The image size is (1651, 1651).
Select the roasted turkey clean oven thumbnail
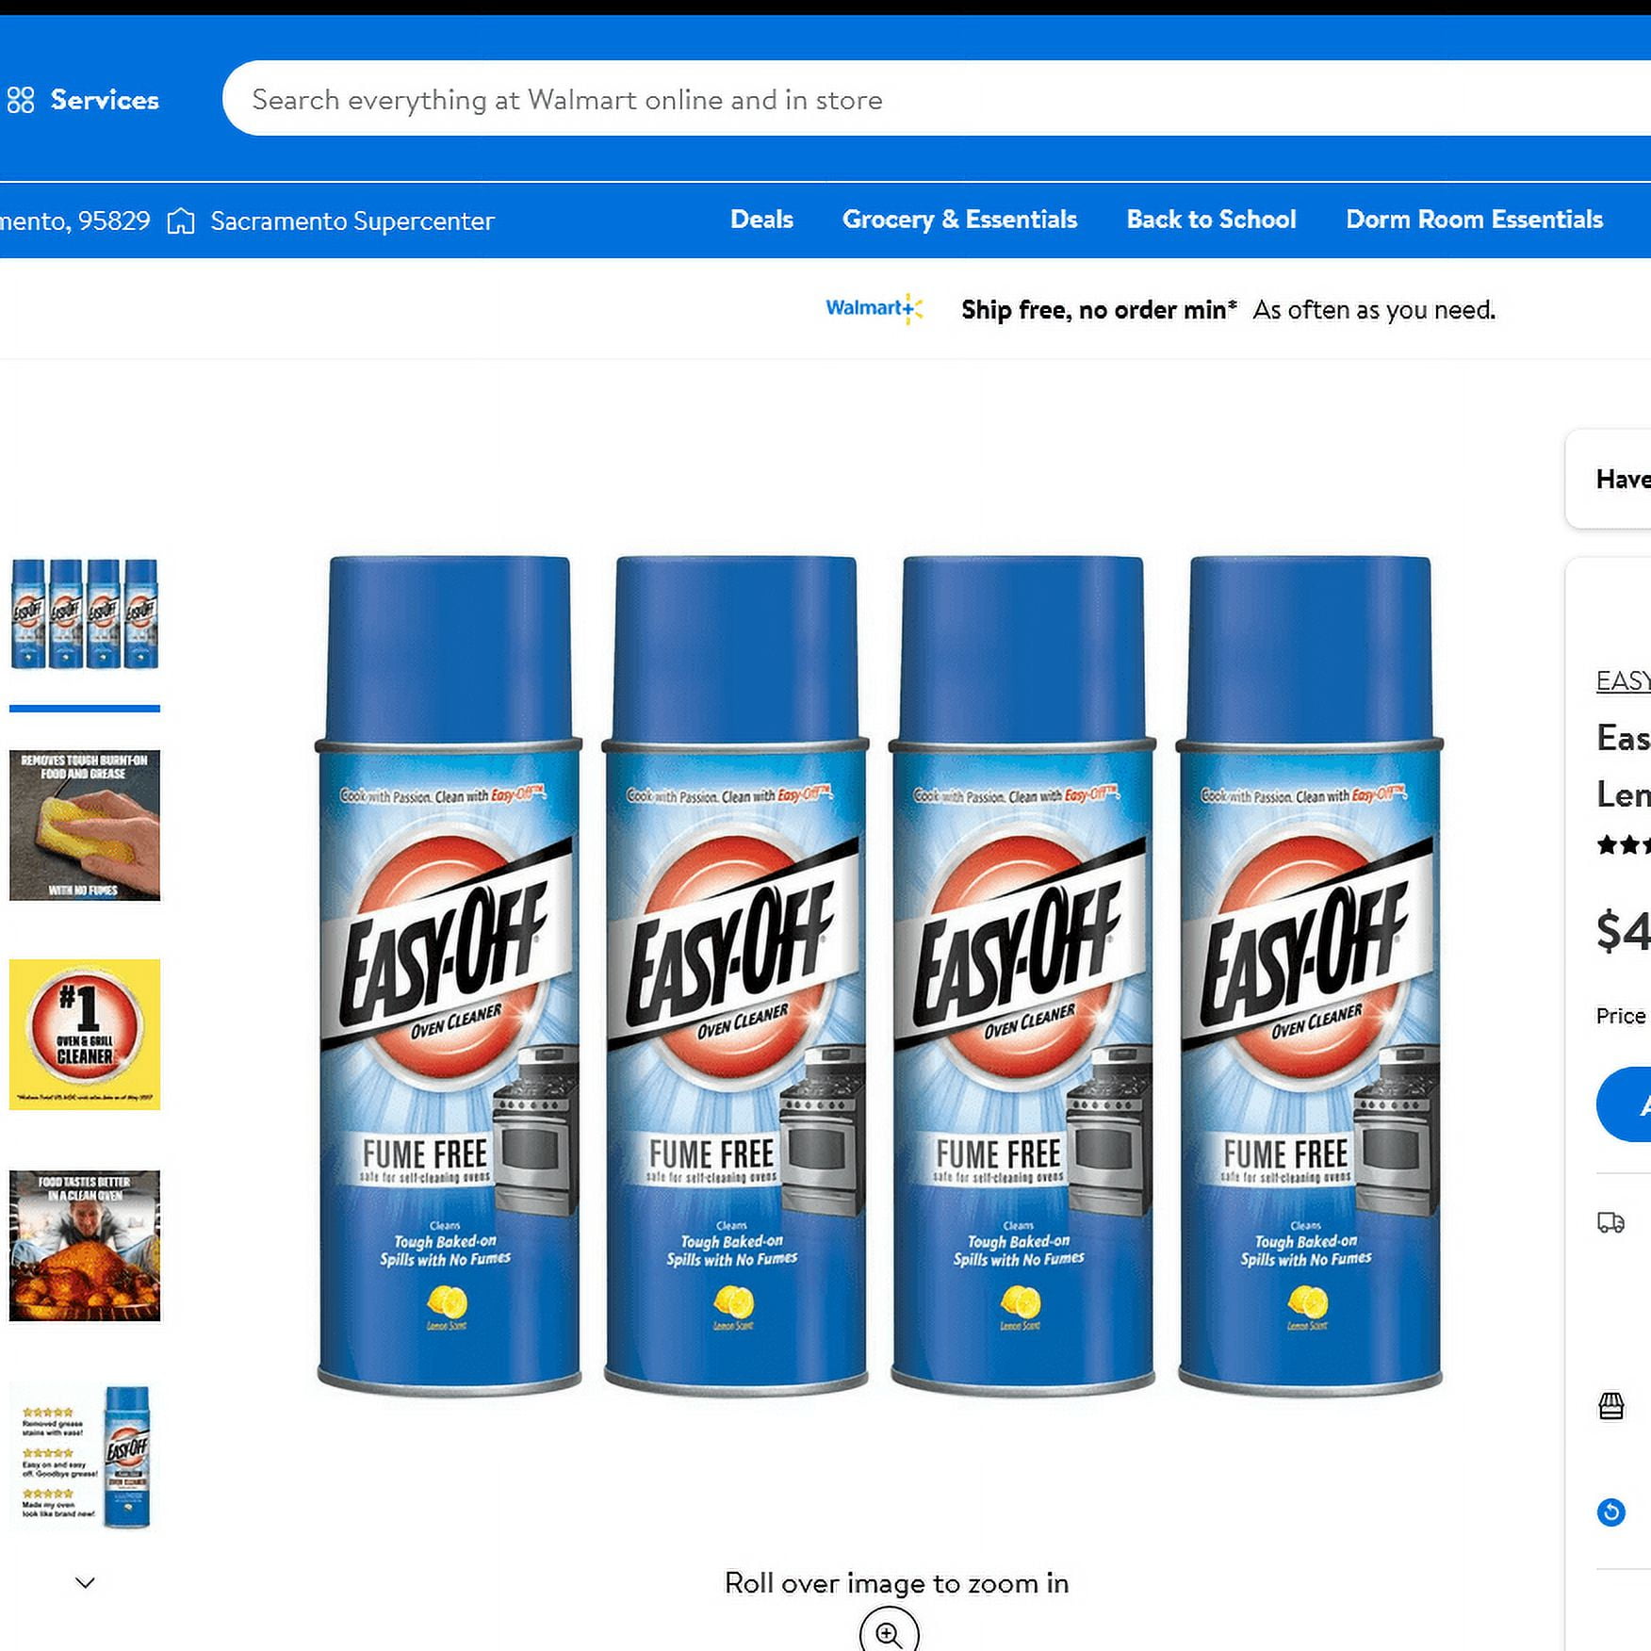pos(85,1246)
